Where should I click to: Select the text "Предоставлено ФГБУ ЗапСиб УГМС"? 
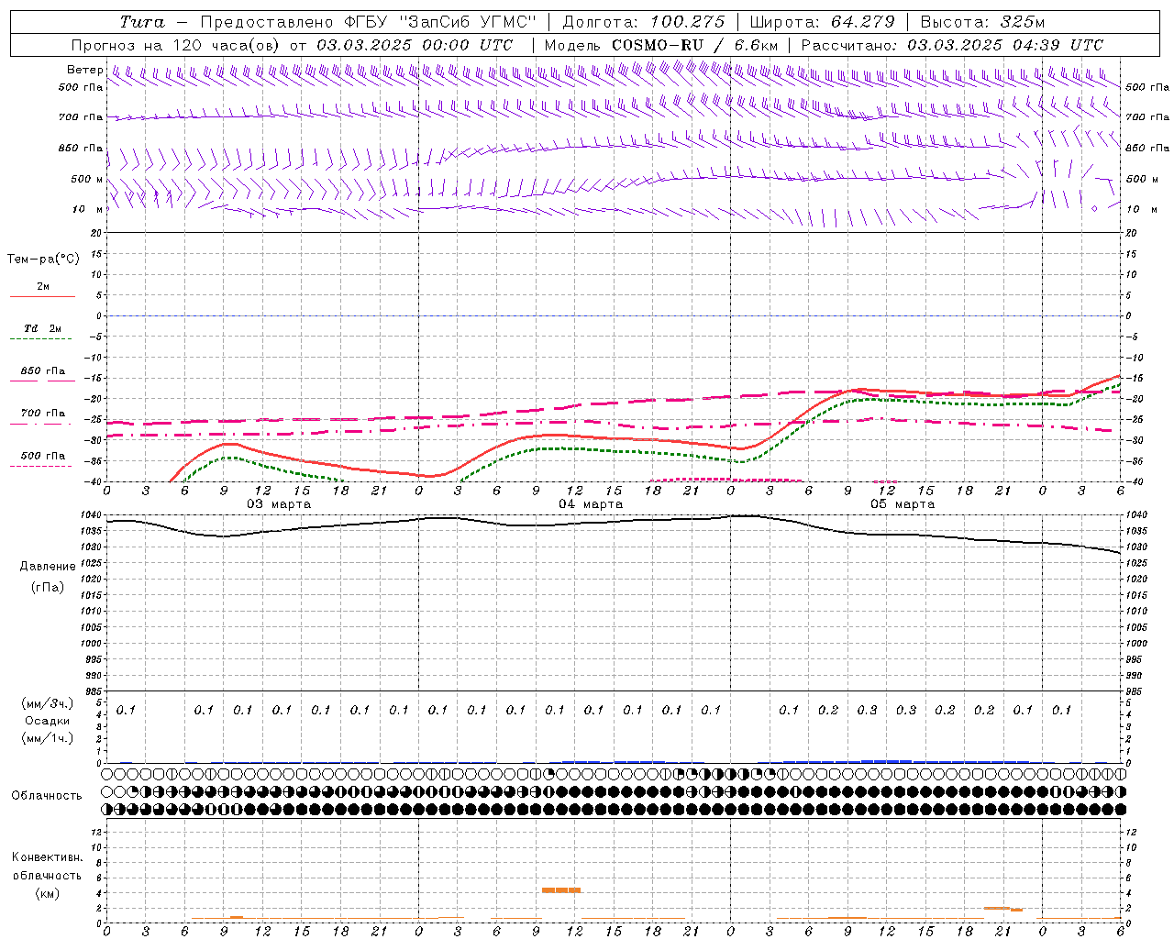[x=367, y=22]
